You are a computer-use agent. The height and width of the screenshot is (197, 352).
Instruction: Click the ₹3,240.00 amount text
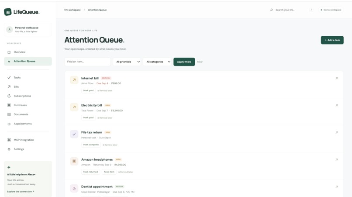tap(117, 111)
